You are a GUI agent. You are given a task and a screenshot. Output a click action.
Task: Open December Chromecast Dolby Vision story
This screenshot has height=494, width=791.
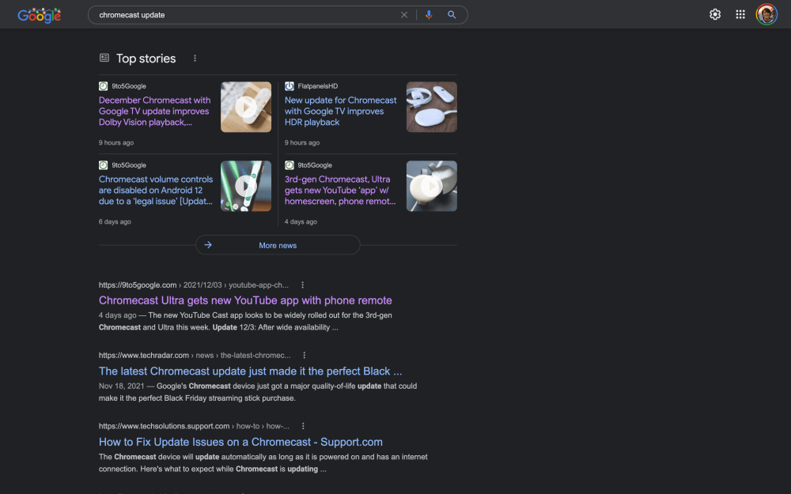tap(154, 111)
